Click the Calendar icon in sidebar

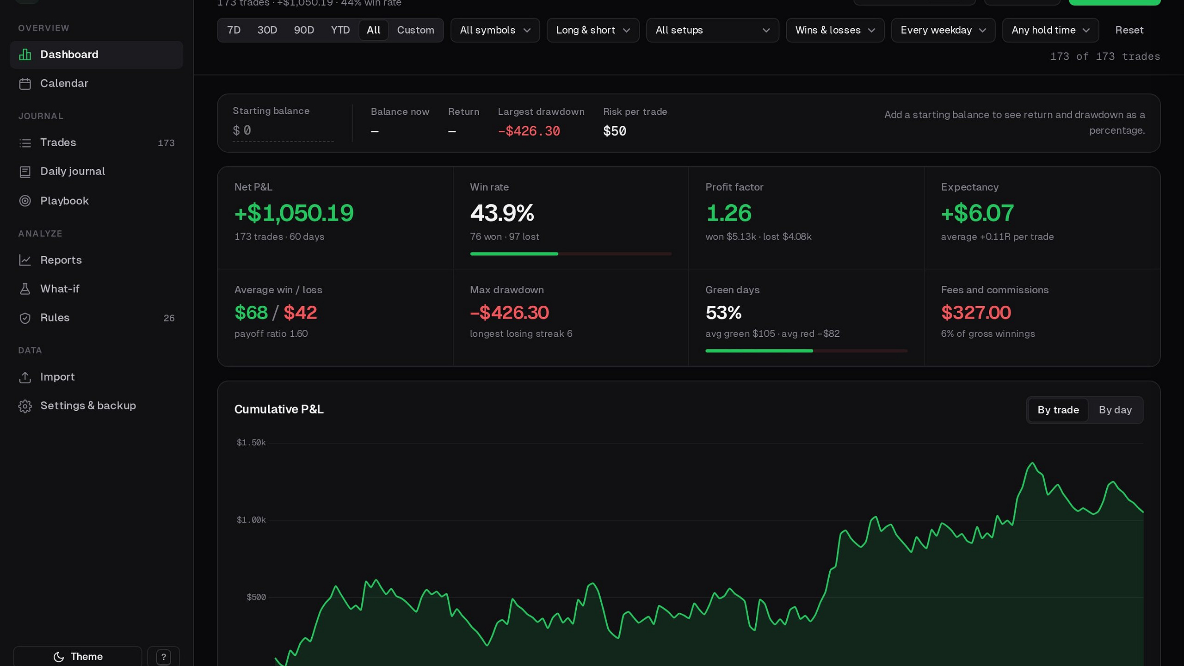pyautogui.click(x=25, y=84)
